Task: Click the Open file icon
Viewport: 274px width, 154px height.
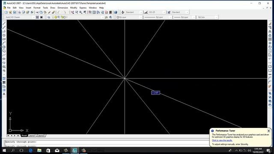Action: [10, 12]
